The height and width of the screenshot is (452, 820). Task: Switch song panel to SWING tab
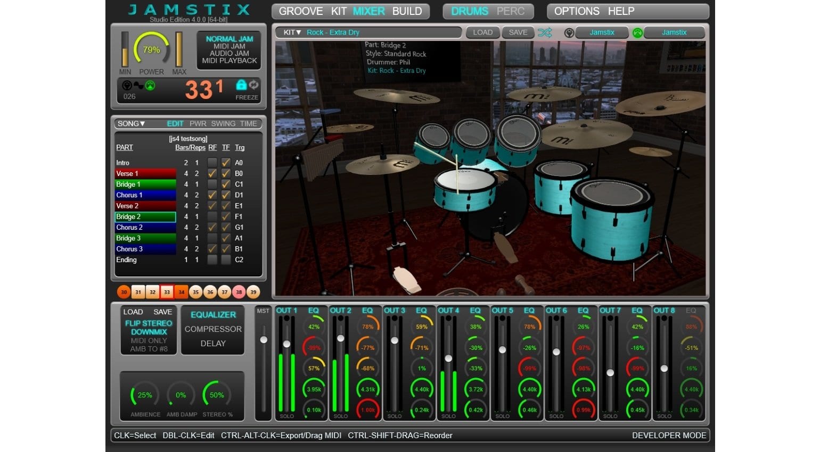(223, 123)
